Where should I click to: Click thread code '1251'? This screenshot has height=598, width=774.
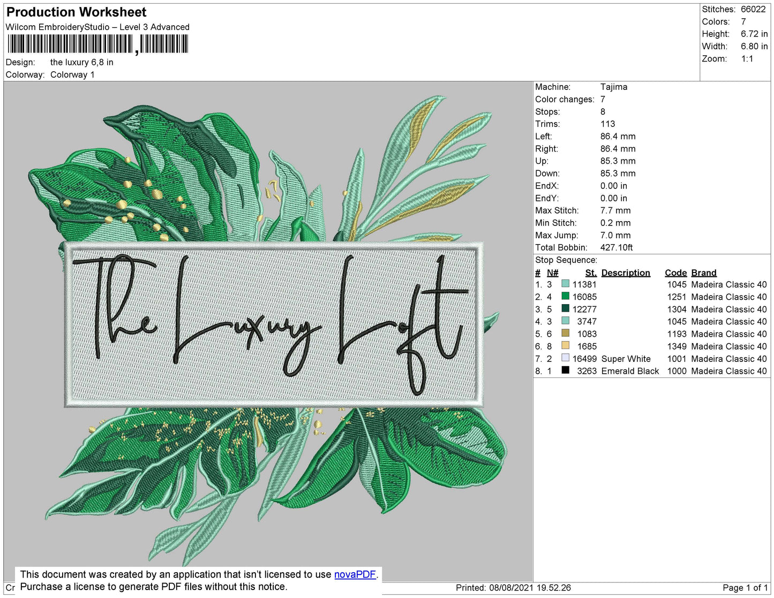click(x=677, y=297)
